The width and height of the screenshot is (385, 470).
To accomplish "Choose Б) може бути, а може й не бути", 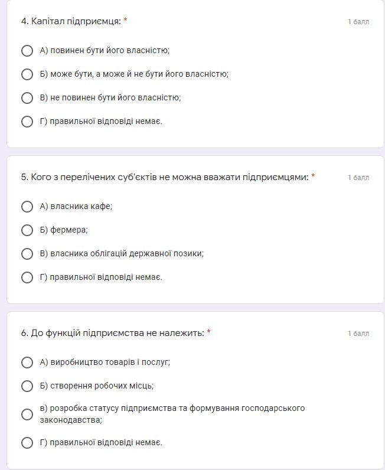I will 27,74.
